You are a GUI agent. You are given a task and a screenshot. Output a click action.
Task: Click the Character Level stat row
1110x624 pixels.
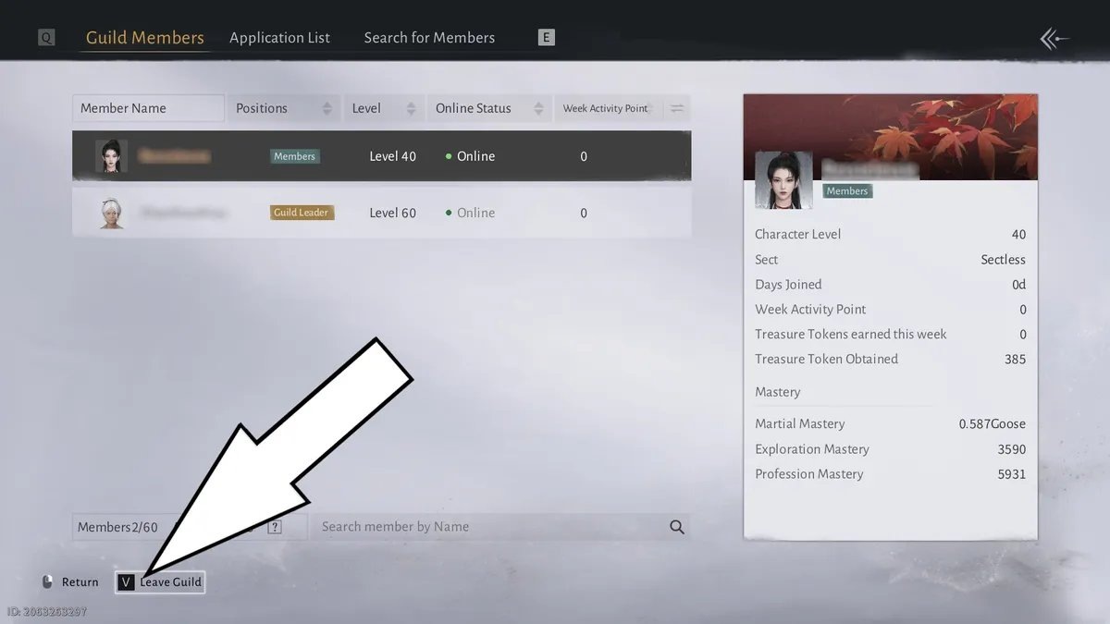click(890, 235)
